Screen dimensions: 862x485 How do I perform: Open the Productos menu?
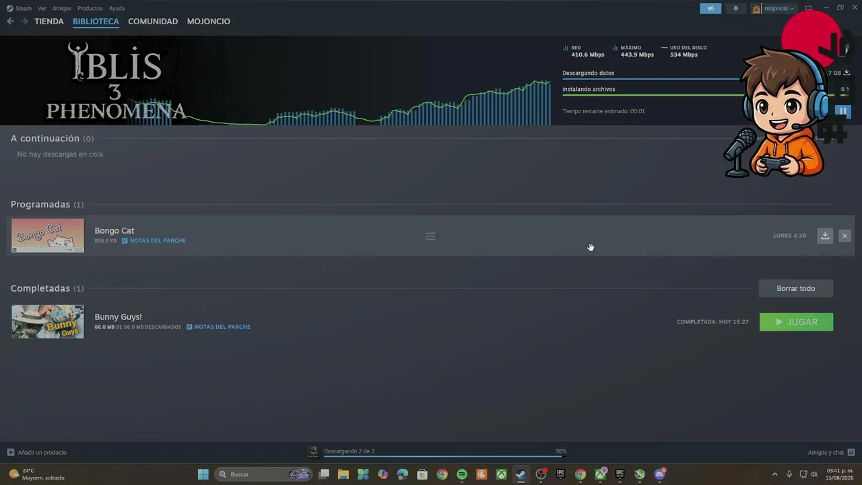point(90,9)
